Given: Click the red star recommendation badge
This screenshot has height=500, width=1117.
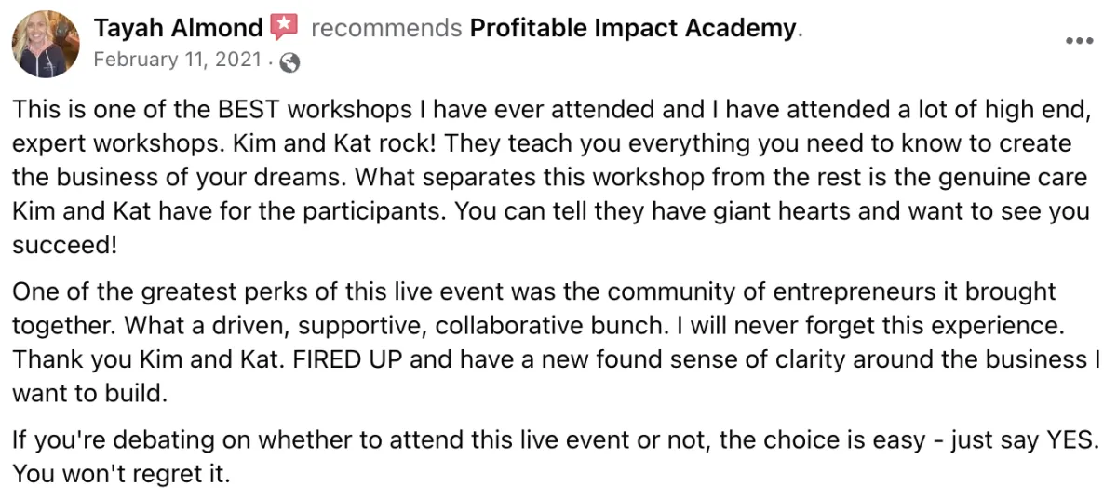Looking at the screenshot, I should pyautogui.click(x=284, y=28).
